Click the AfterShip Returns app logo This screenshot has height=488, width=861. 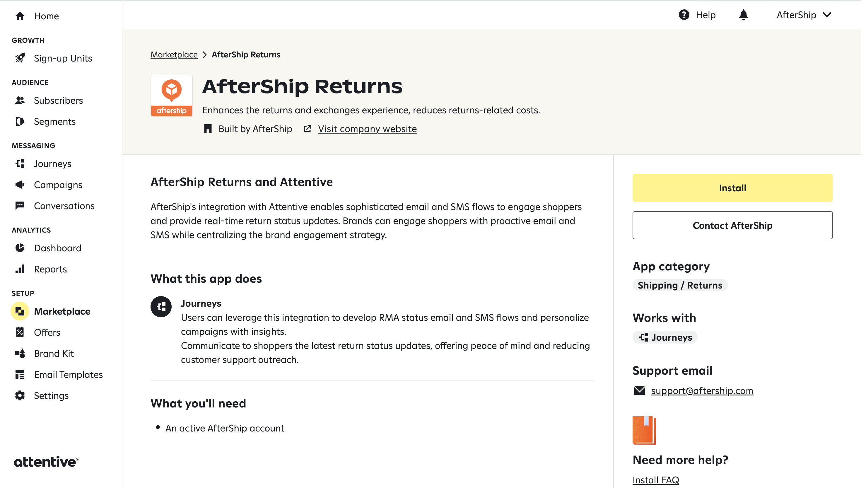pos(172,96)
